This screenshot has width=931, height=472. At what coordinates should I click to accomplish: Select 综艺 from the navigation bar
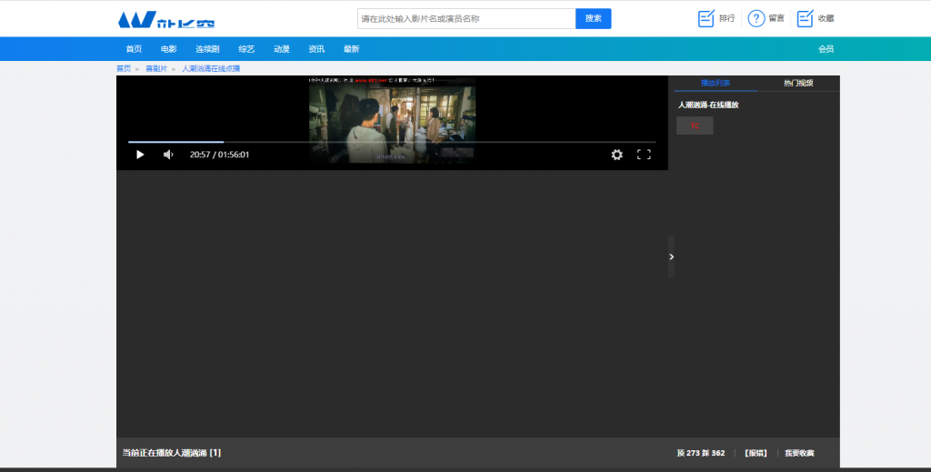246,49
